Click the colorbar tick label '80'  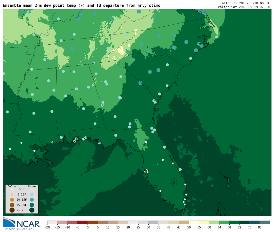pyautogui.click(x=260, y=227)
